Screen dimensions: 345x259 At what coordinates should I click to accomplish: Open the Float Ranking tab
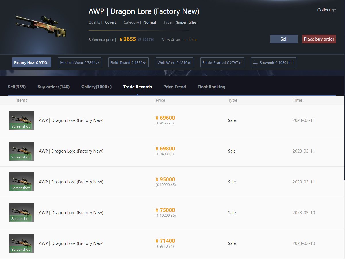pyautogui.click(x=211, y=87)
